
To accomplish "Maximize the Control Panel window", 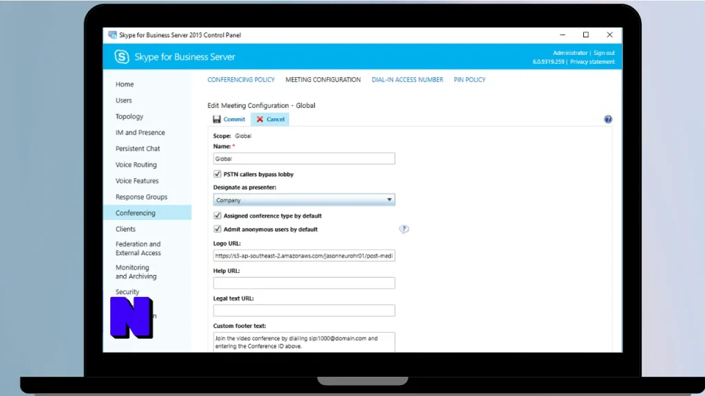I will click(586, 34).
